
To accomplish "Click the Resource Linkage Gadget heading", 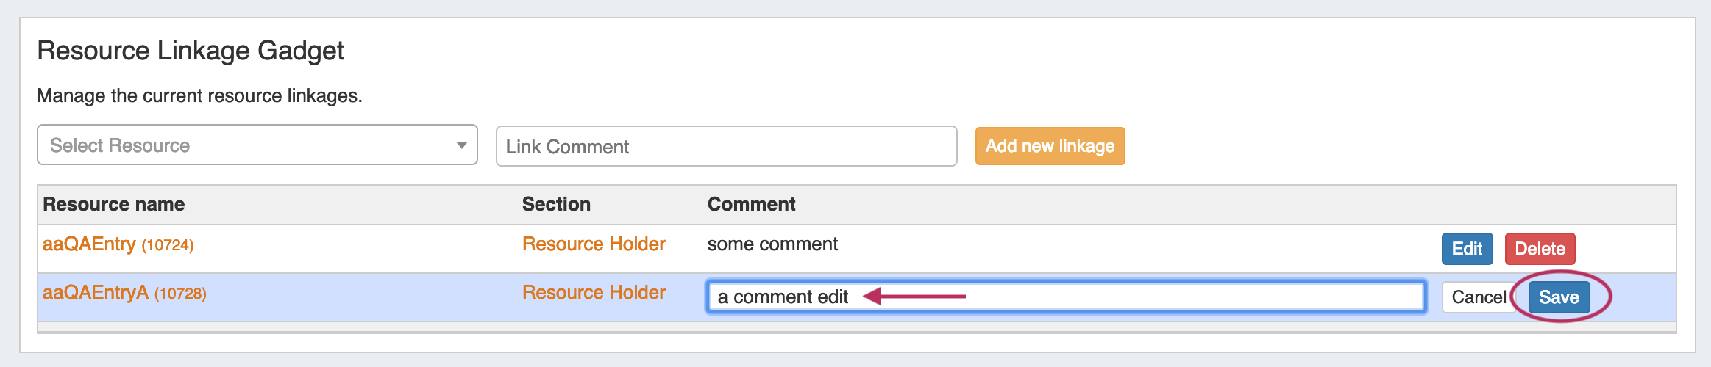I will (191, 51).
